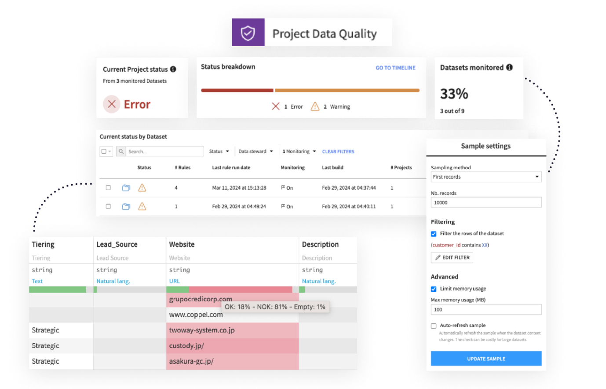Click Monitoring flag icon in first row
Screen dimensions: 606x389
[x=283, y=187]
